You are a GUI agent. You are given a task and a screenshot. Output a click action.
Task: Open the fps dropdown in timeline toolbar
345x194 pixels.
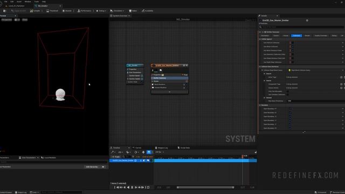coord(160,152)
